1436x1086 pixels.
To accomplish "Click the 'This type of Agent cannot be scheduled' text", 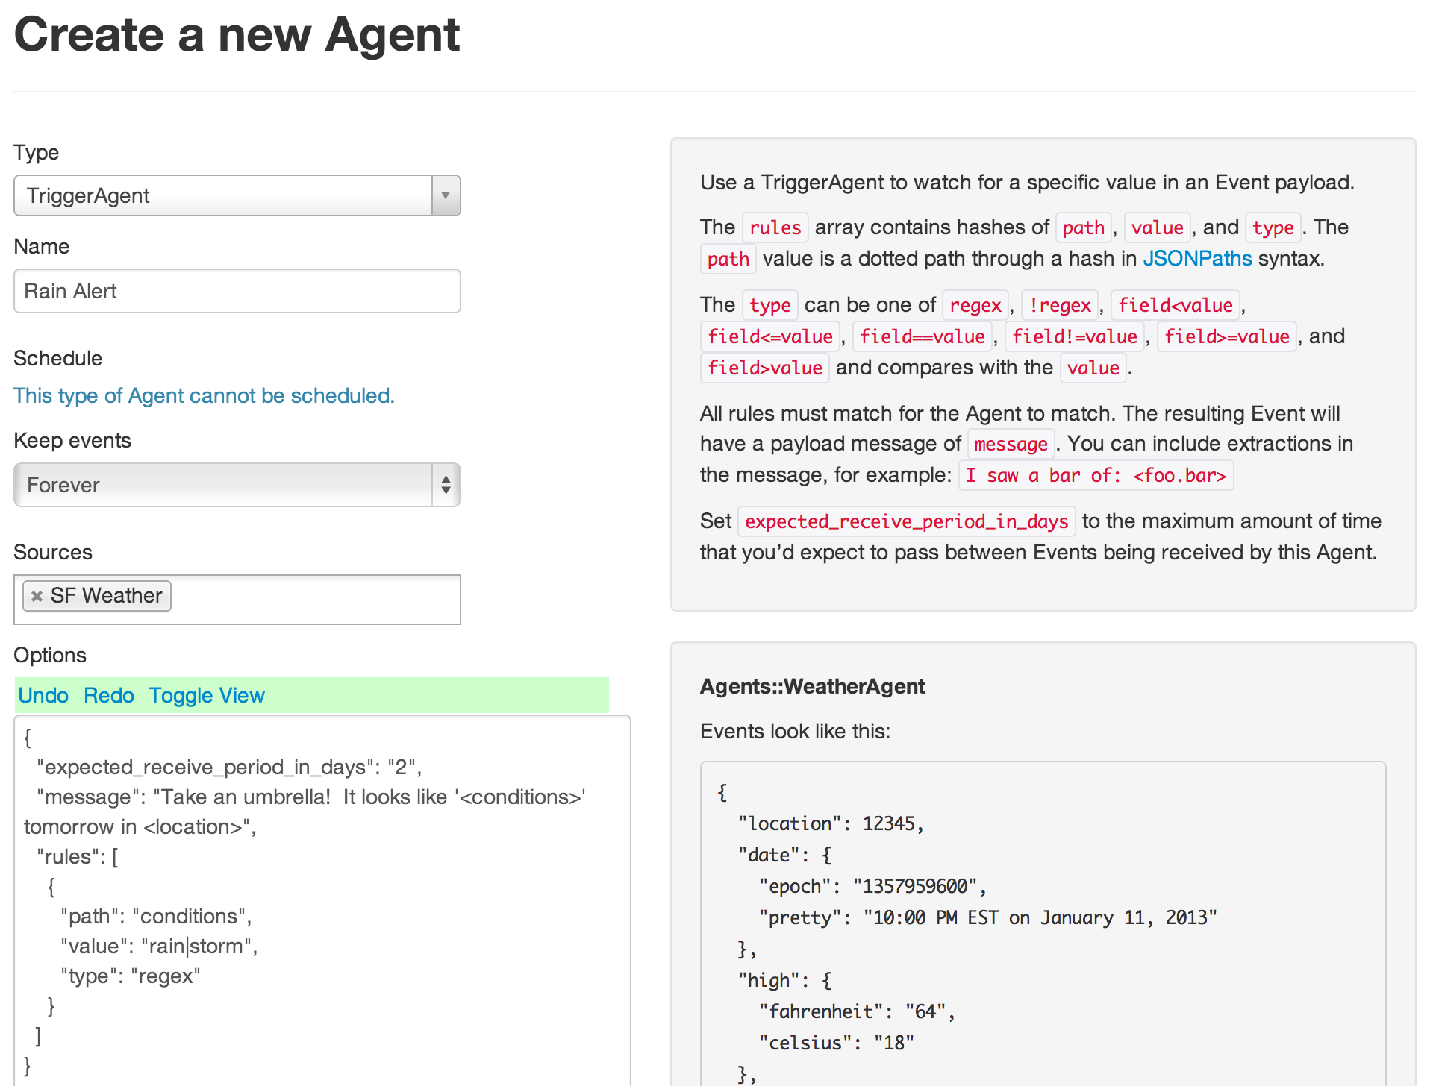I will click(204, 395).
